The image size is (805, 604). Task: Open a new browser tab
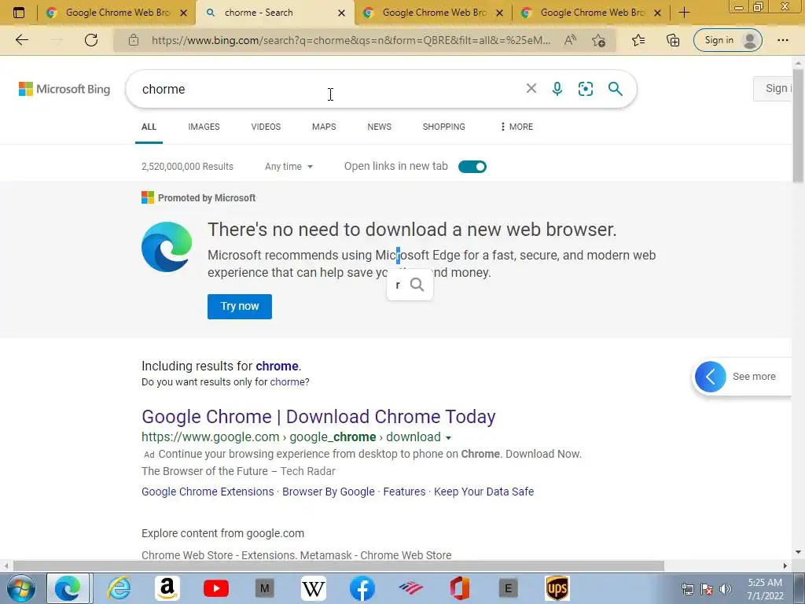[685, 13]
